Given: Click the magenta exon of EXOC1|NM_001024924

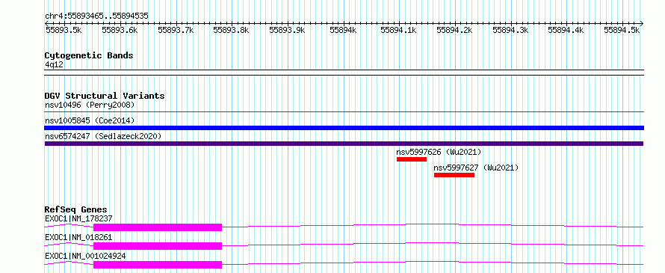Looking at the screenshot, I should pyautogui.click(x=158, y=265).
